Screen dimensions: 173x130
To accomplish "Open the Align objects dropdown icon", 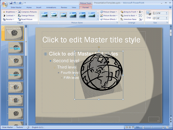I will (141, 12).
